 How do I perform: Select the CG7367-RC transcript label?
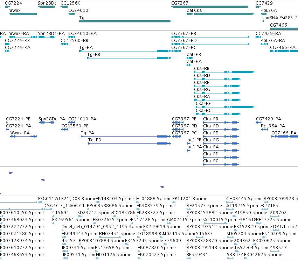click(x=184, y=48)
